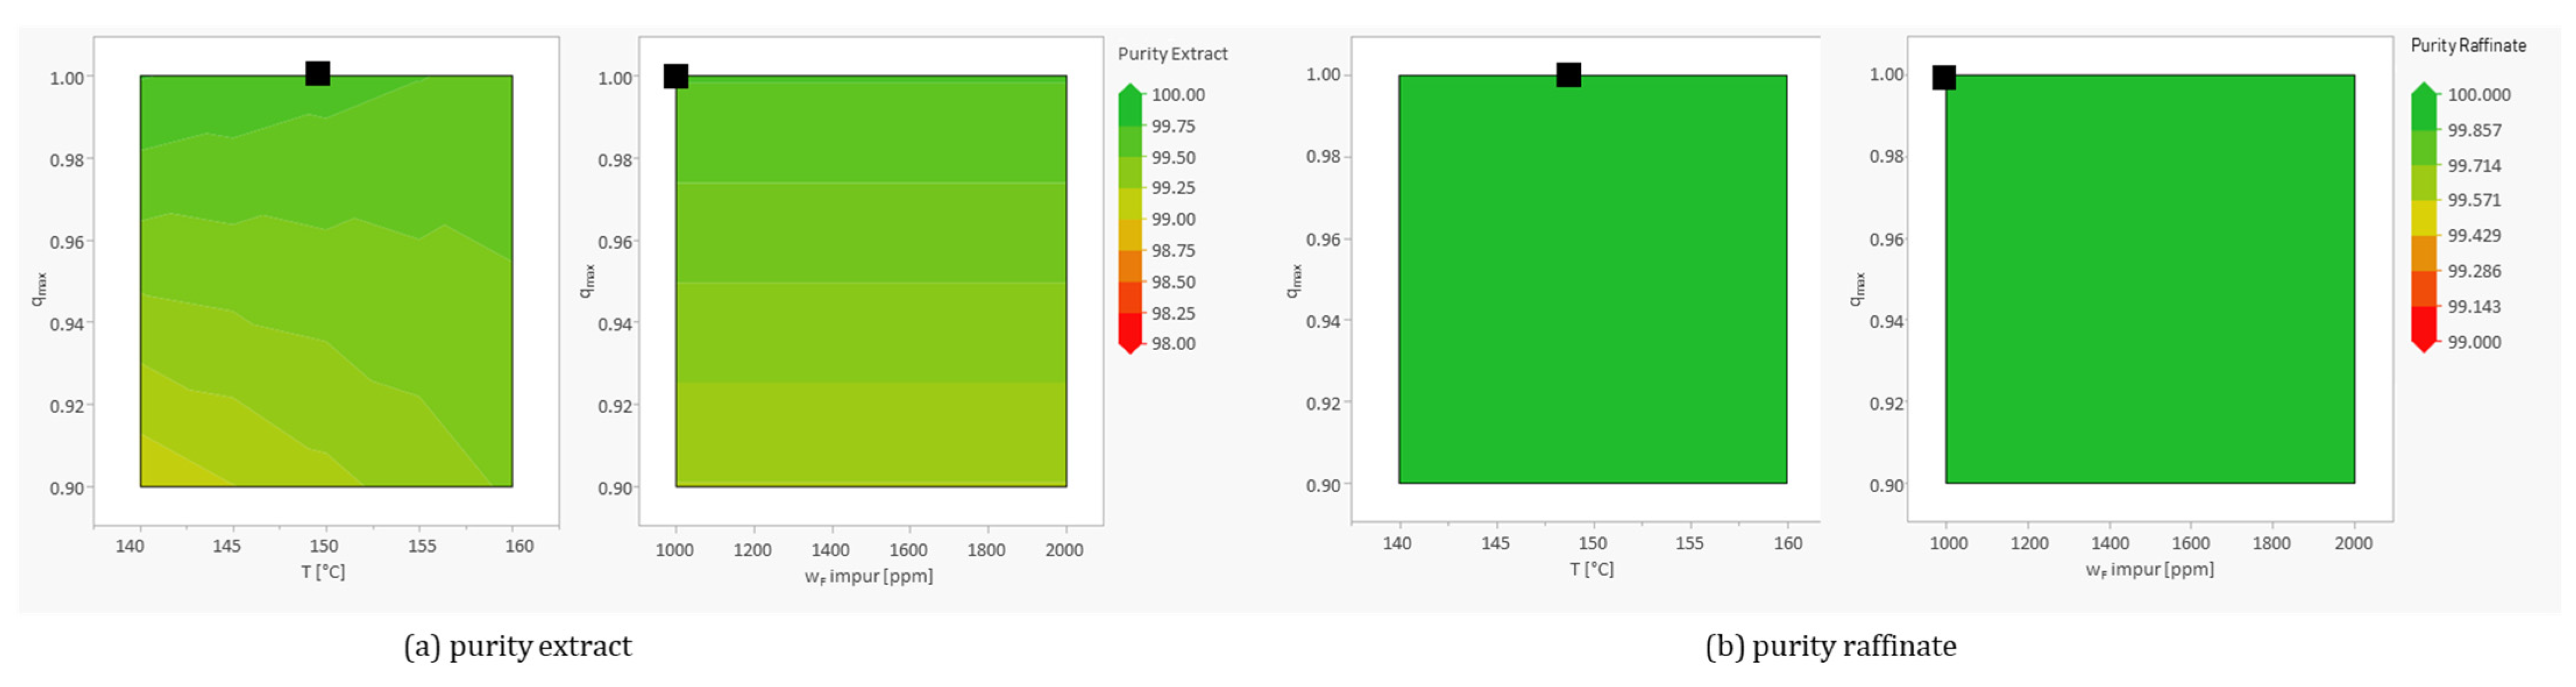
Task: Click the black marker on extract impurity plot
Action: (676, 77)
